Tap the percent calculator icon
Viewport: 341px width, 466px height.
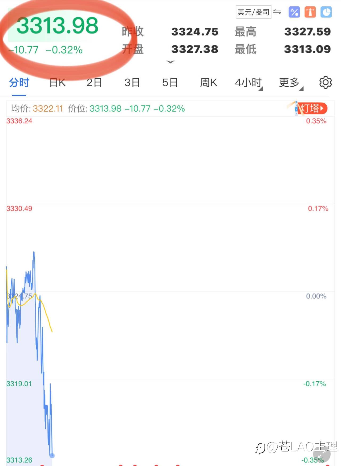pos(294,12)
